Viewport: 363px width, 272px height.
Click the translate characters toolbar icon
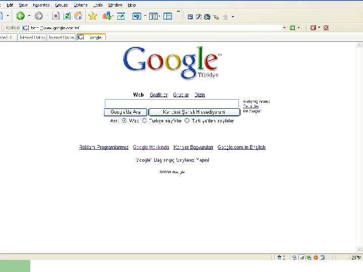pos(107,16)
